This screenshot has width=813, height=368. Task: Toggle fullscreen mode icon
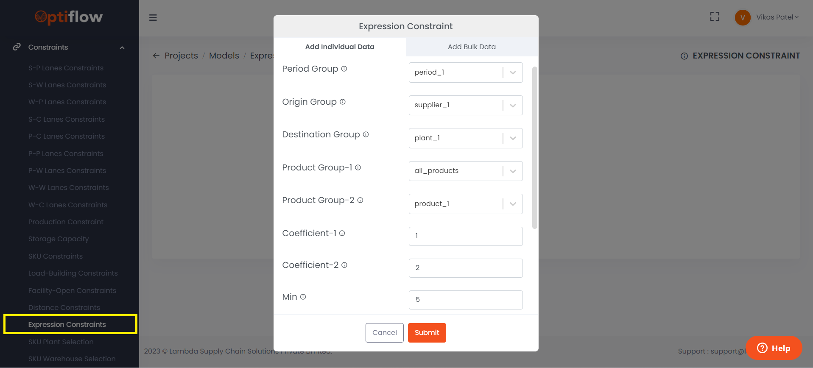[x=715, y=17]
